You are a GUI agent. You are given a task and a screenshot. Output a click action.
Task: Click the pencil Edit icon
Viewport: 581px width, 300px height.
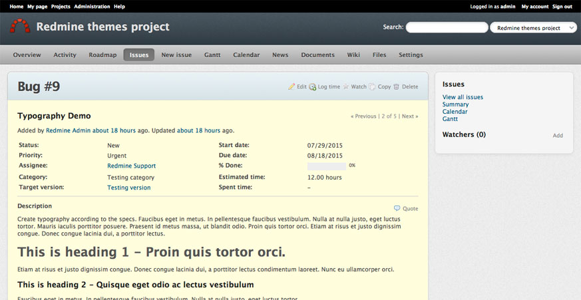tap(291, 86)
